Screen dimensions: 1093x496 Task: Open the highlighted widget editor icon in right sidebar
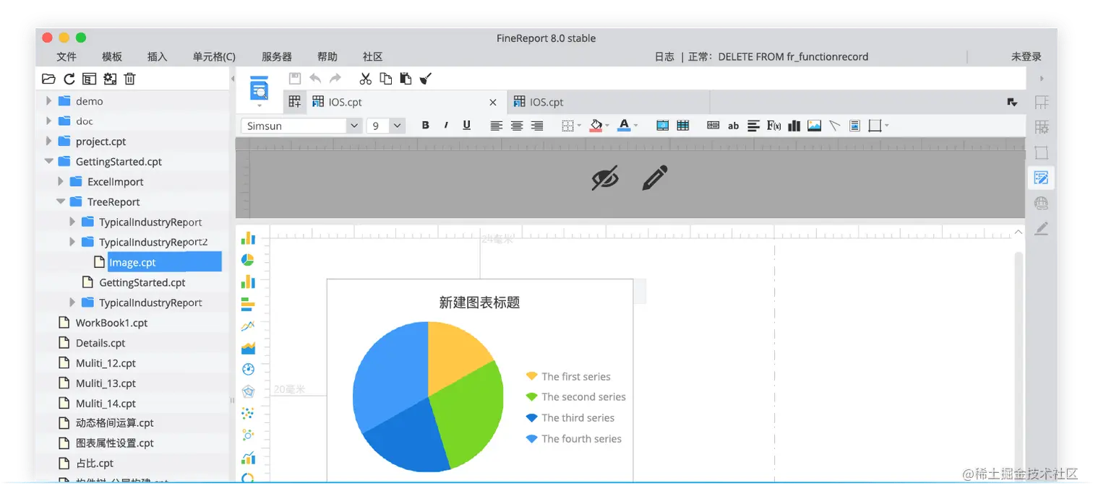click(1041, 177)
